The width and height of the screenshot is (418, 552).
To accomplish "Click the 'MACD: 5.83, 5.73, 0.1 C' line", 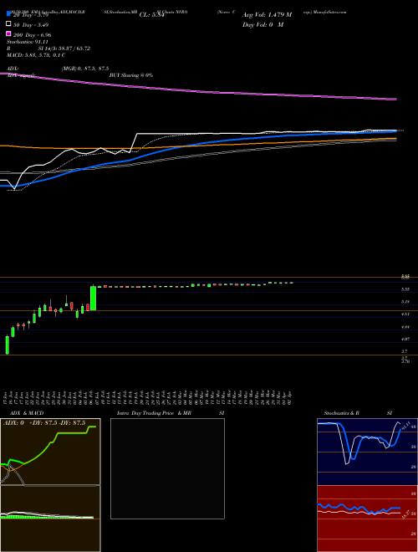I will (x=36, y=55).
